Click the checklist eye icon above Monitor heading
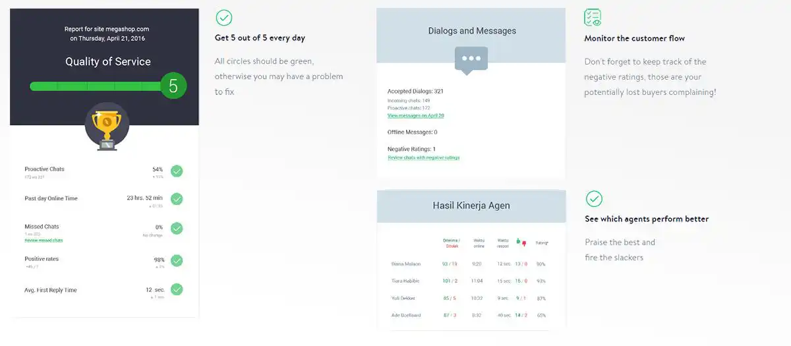This screenshot has width=791, height=346. (593, 18)
